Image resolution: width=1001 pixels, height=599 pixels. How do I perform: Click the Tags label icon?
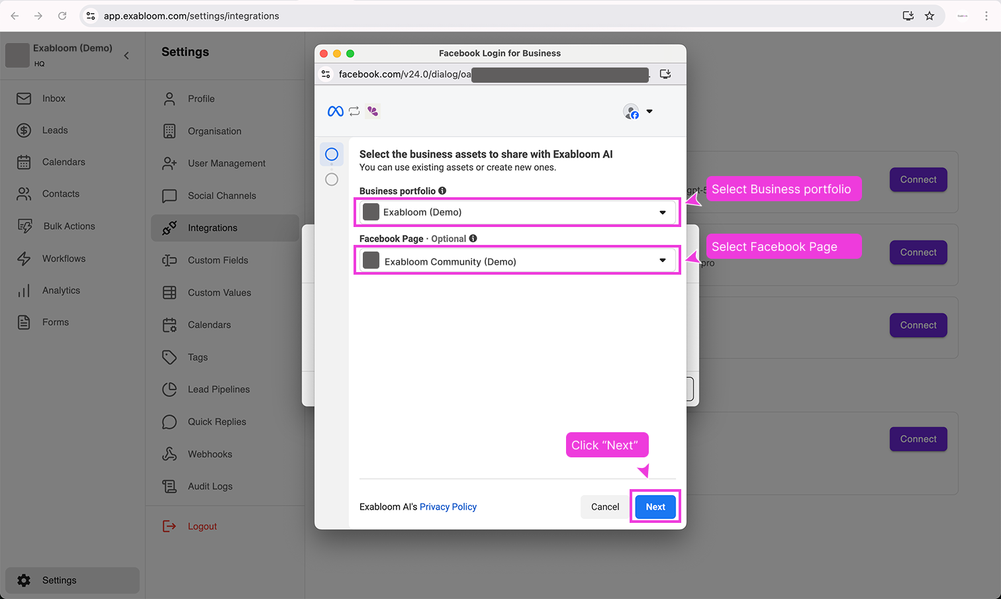(169, 357)
